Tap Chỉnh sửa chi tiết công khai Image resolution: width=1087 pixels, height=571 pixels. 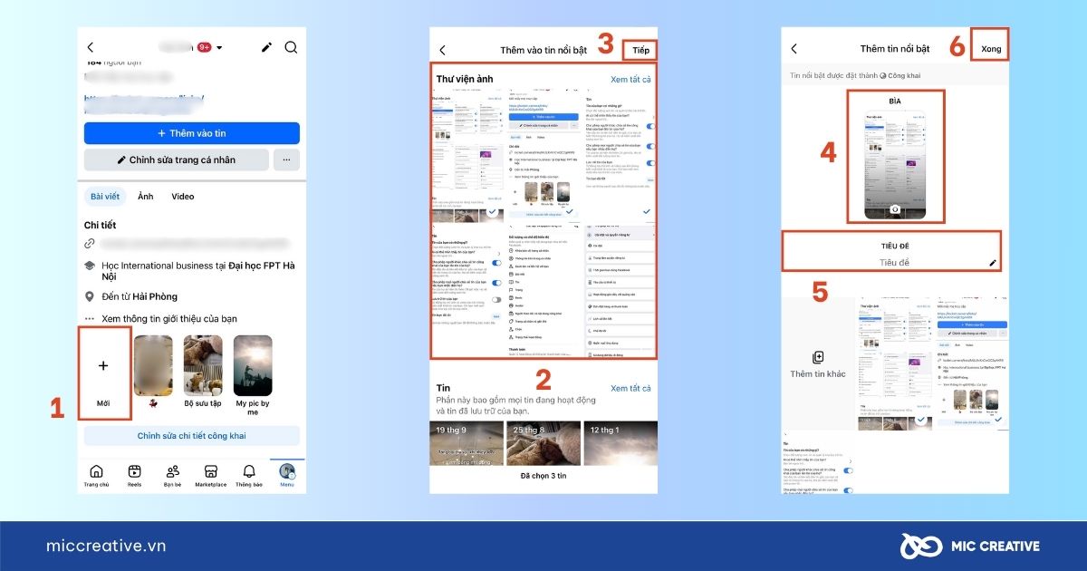(x=192, y=436)
